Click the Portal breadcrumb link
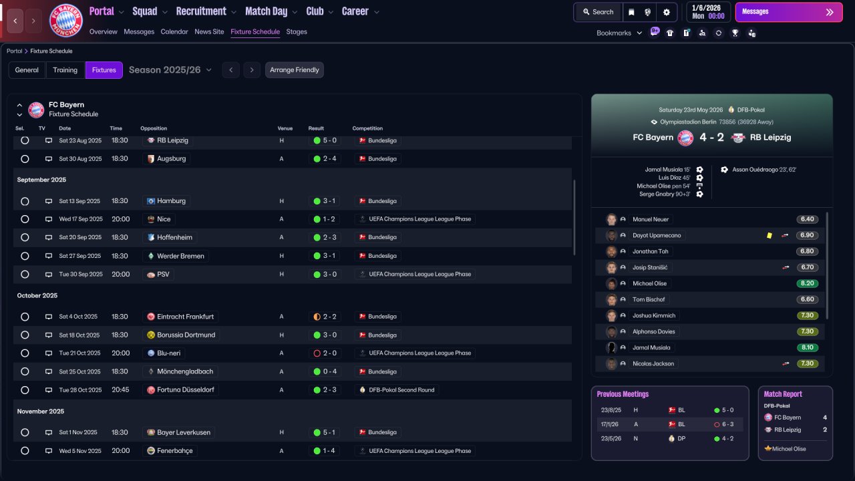This screenshot has height=481, width=855. coord(14,51)
